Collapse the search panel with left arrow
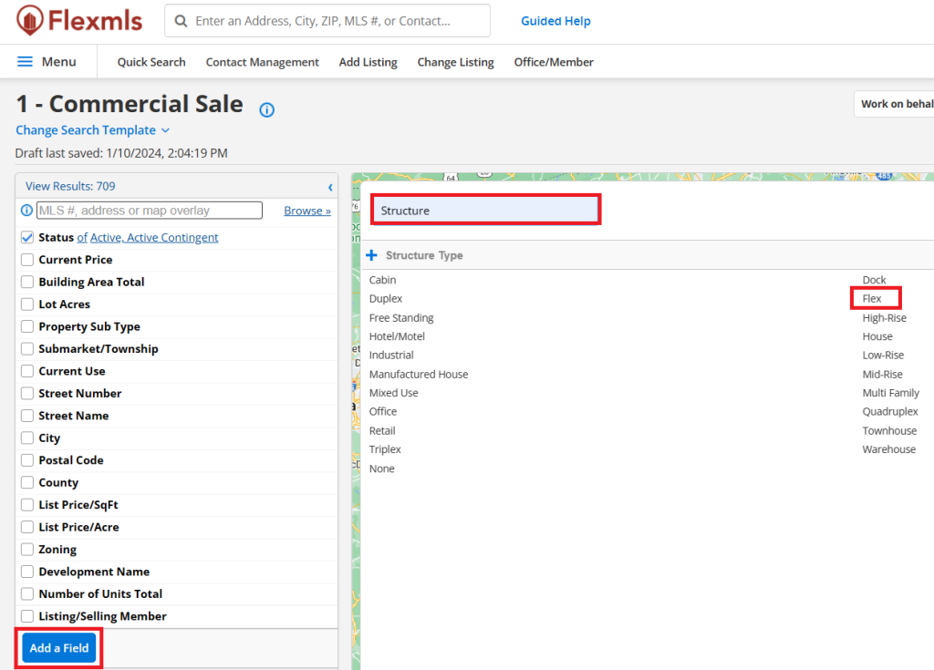 (330, 188)
